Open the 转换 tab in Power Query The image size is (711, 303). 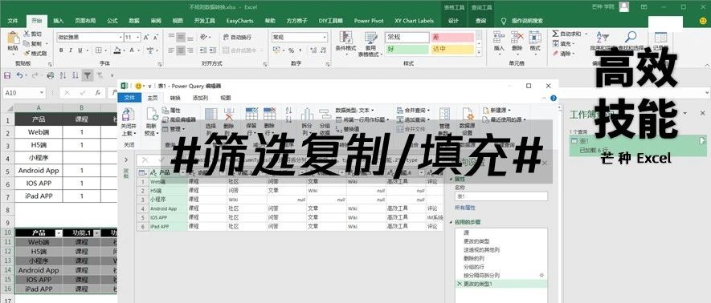(175, 98)
